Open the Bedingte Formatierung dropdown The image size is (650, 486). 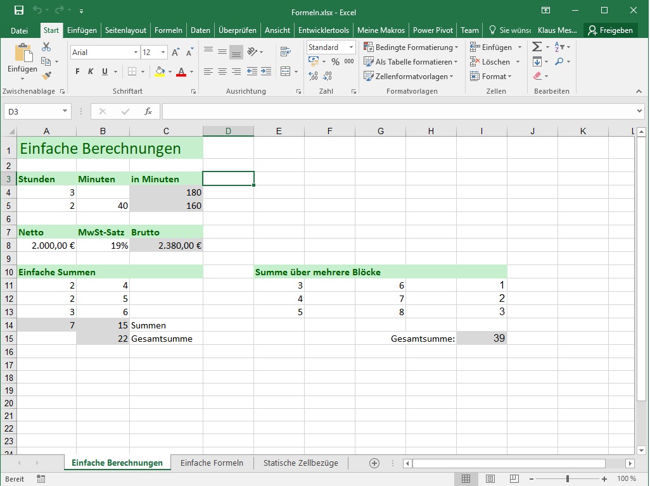point(411,47)
